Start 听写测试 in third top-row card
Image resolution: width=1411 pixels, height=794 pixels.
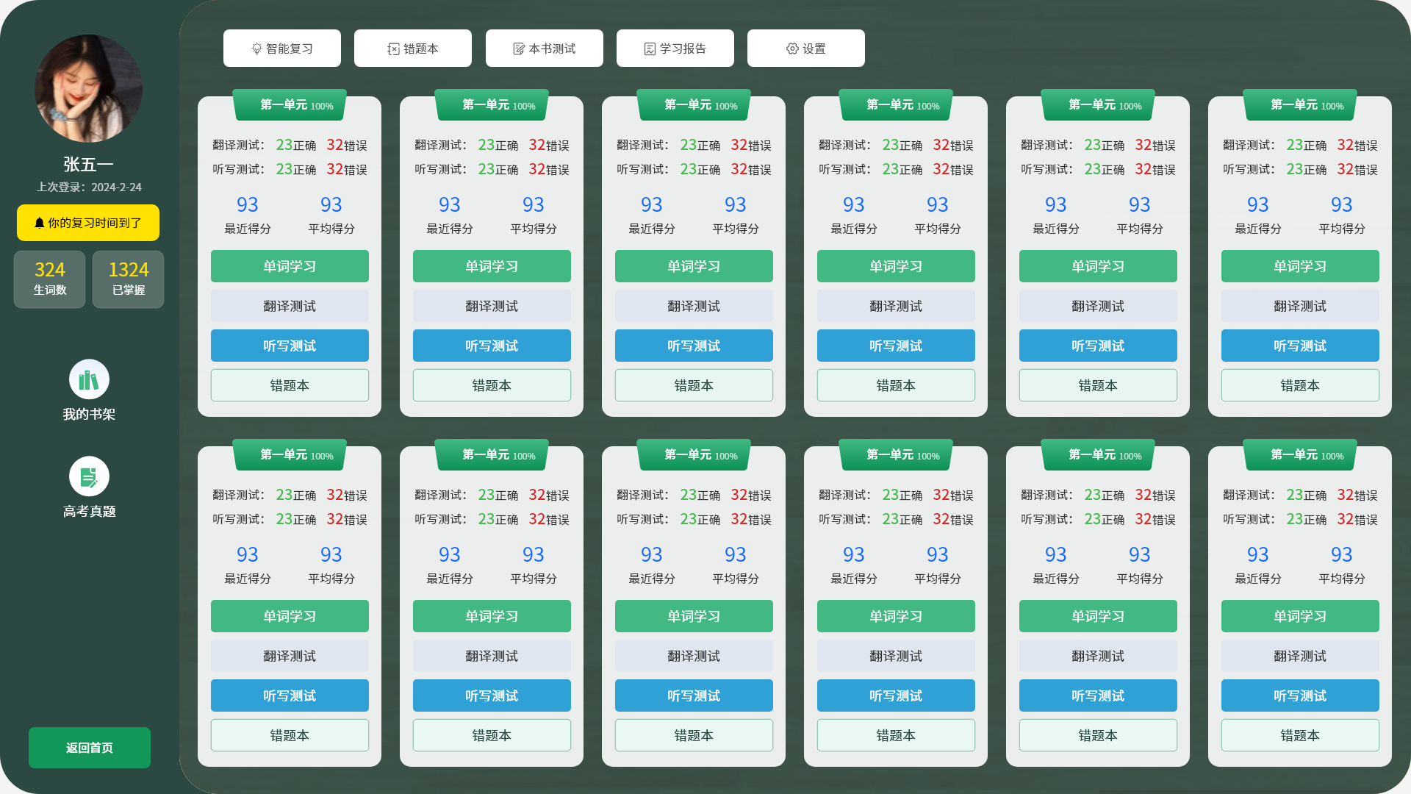click(694, 346)
